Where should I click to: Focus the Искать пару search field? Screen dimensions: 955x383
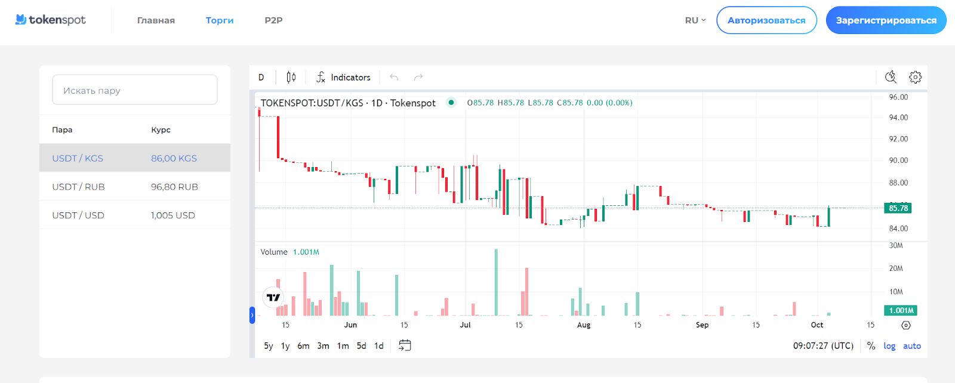coord(135,90)
